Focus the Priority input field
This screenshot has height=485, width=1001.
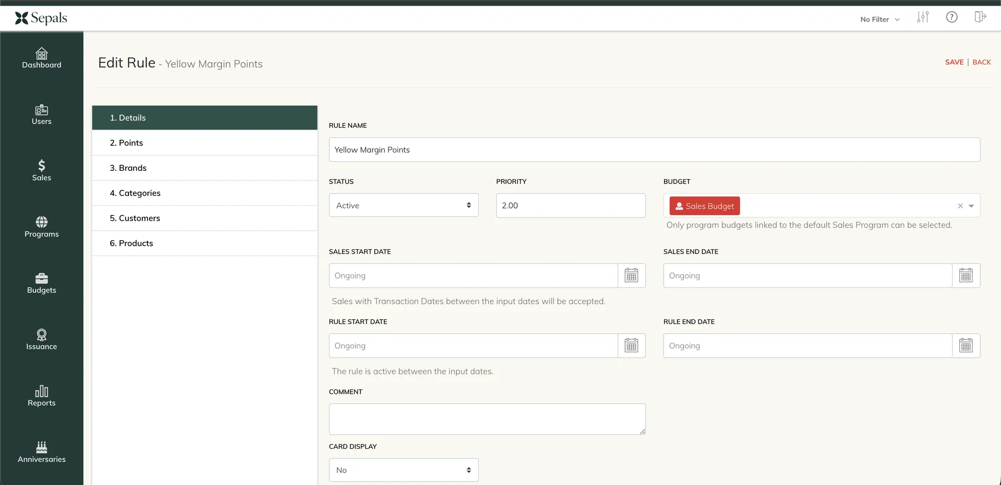click(x=571, y=205)
